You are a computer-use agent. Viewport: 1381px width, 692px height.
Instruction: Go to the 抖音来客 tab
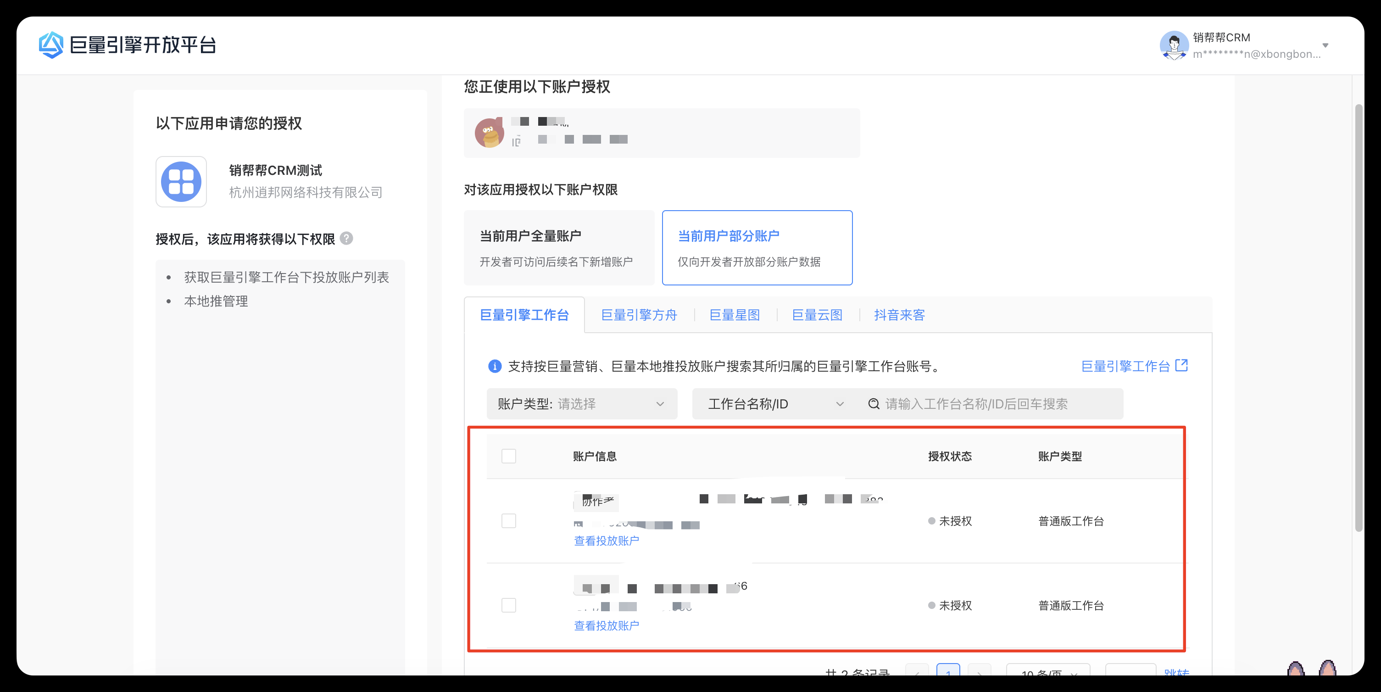pyautogui.click(x=900, y=315)
